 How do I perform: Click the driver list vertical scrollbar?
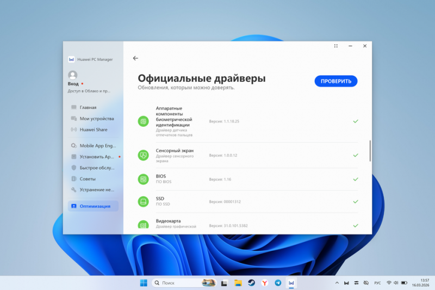click(370, 151)
